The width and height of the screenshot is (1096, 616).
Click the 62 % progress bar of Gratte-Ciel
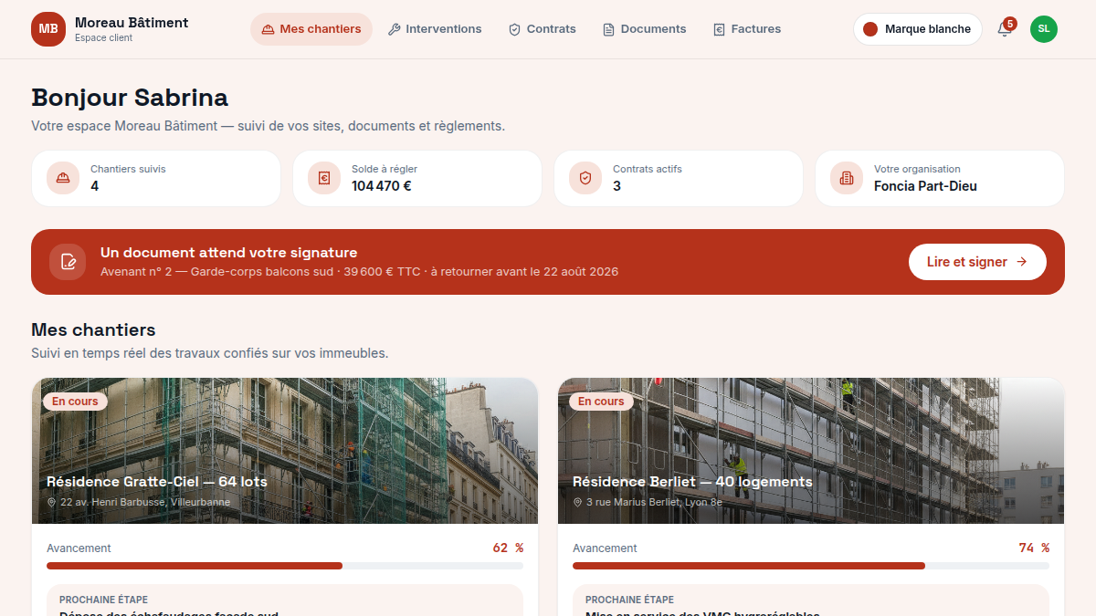[x=285, y=566]
